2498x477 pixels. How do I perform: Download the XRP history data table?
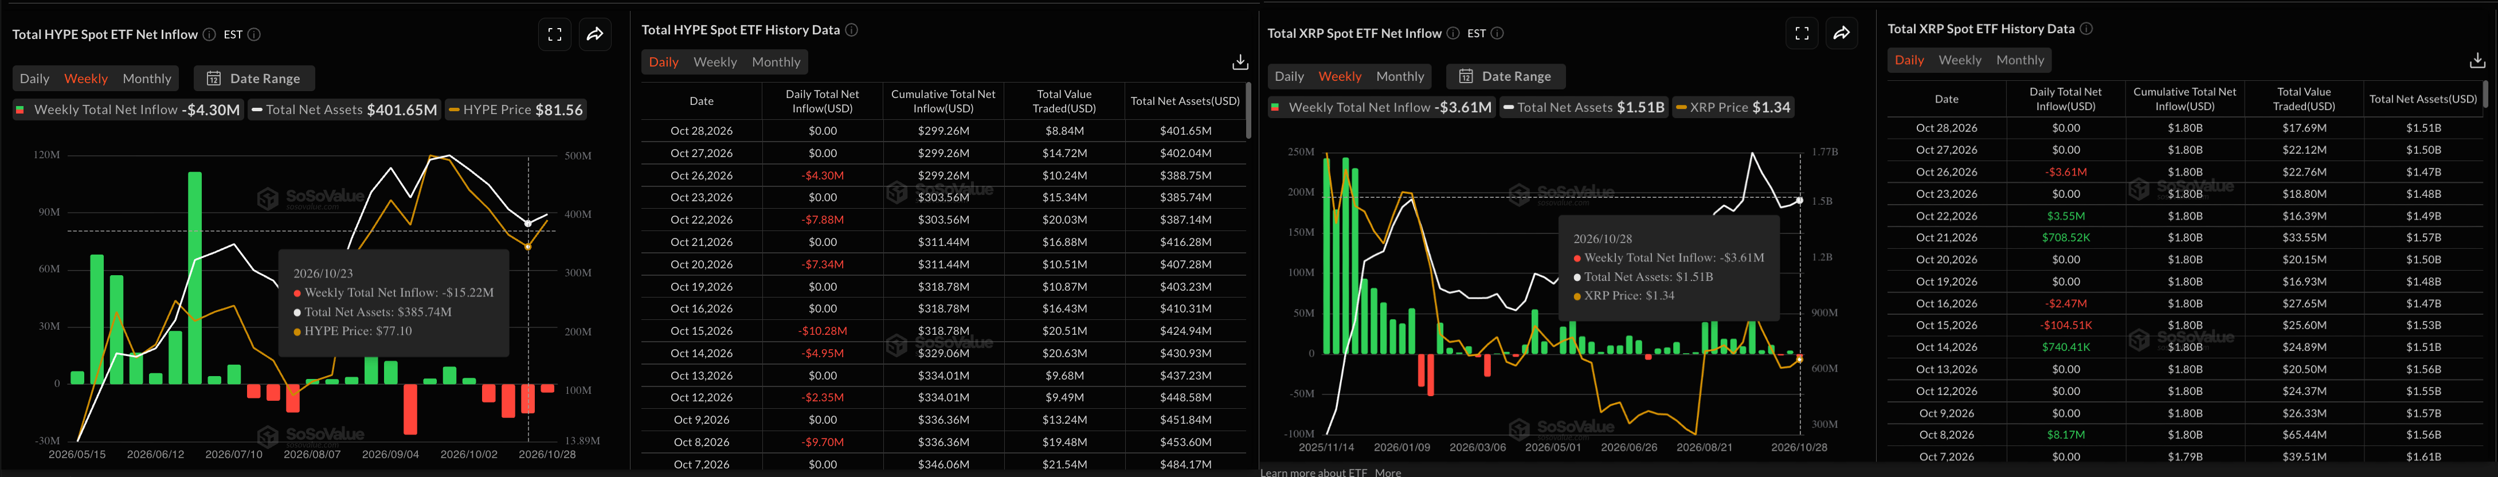click(x=2477, y=60)
